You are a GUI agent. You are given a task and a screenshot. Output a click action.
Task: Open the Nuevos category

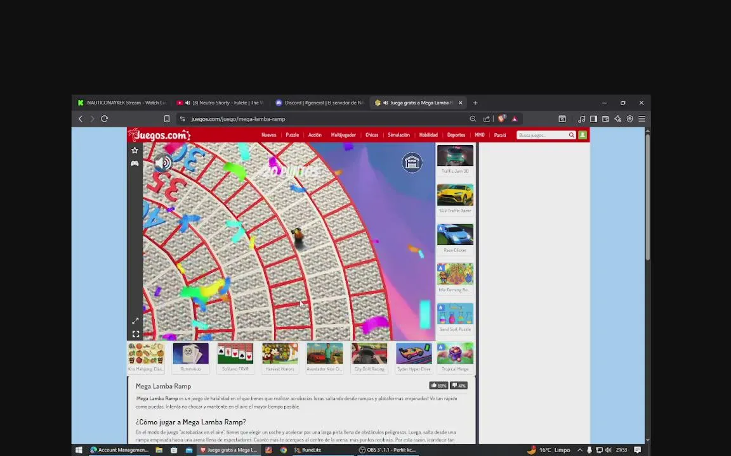[268, 135]
